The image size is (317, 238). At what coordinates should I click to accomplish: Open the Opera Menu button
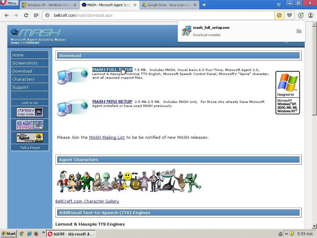[9, 3]
